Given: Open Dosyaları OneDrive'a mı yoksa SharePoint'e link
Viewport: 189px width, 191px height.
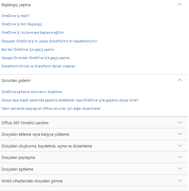Looking at the screenshot, I should pos(49,41).
